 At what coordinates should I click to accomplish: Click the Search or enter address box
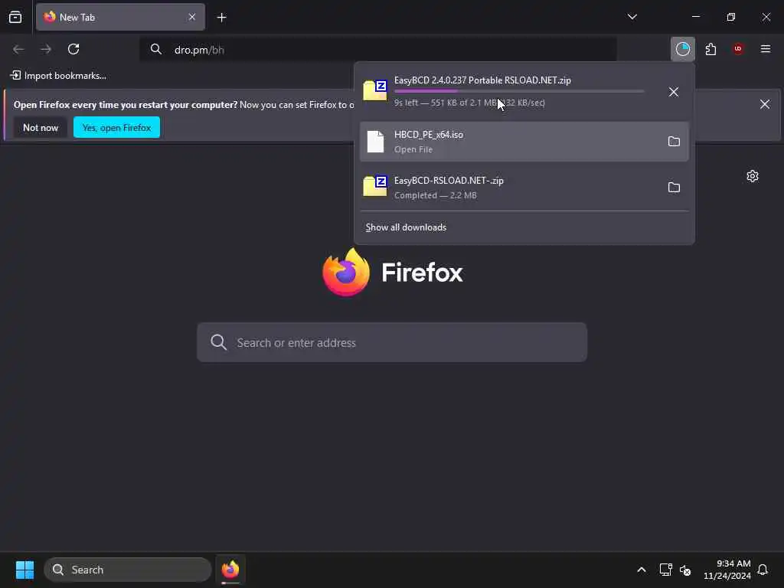point(392,342)
